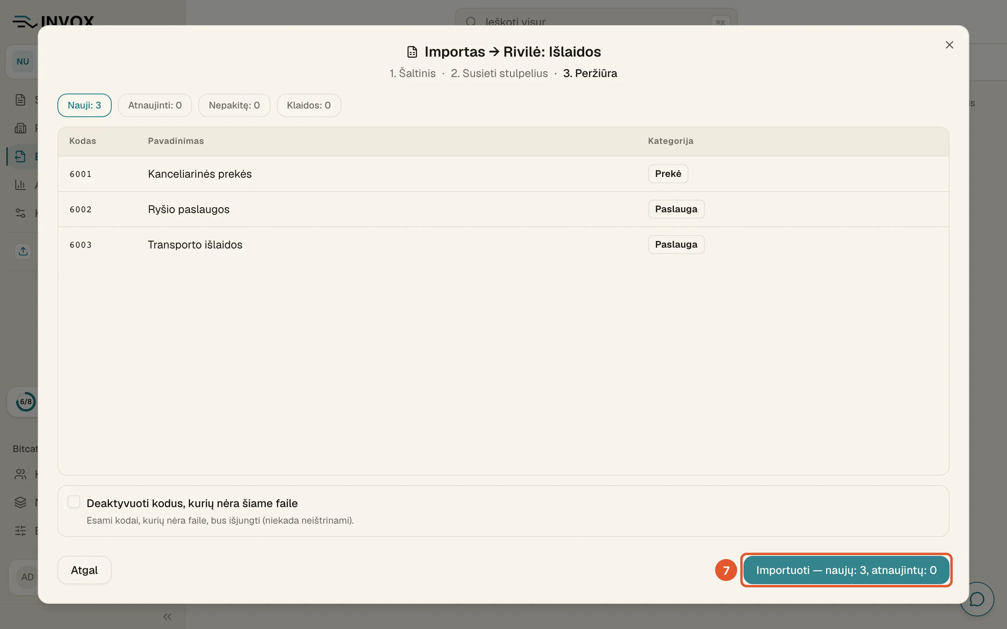Click the AD user avatar

click(27, 577)
